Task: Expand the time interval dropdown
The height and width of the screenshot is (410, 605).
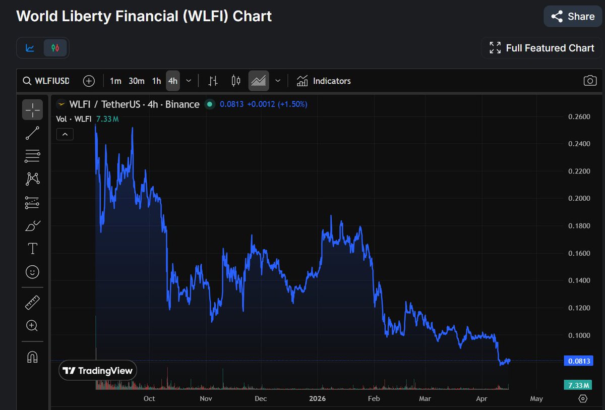Action: (189, 81)
